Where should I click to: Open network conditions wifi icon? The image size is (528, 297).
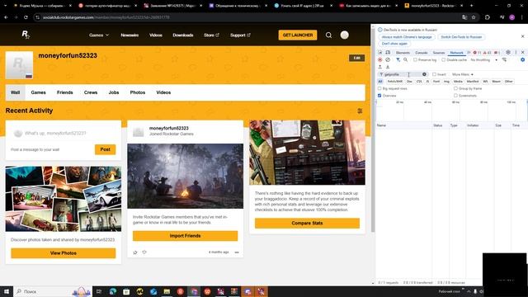pos(504,59)
